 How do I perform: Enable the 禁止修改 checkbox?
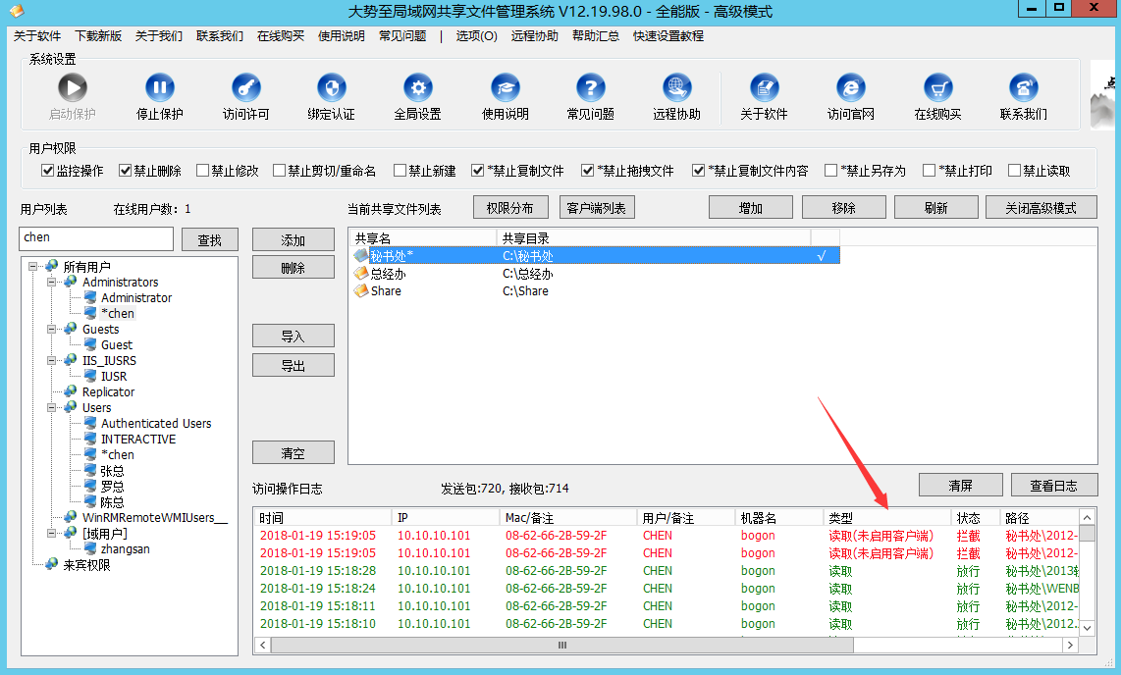(x=202, y=170)
